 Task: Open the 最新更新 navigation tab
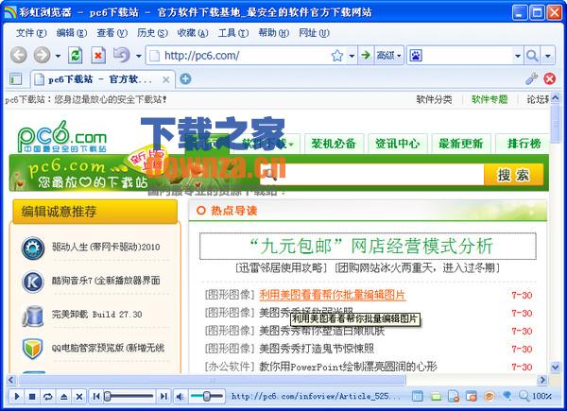(461, 144)
